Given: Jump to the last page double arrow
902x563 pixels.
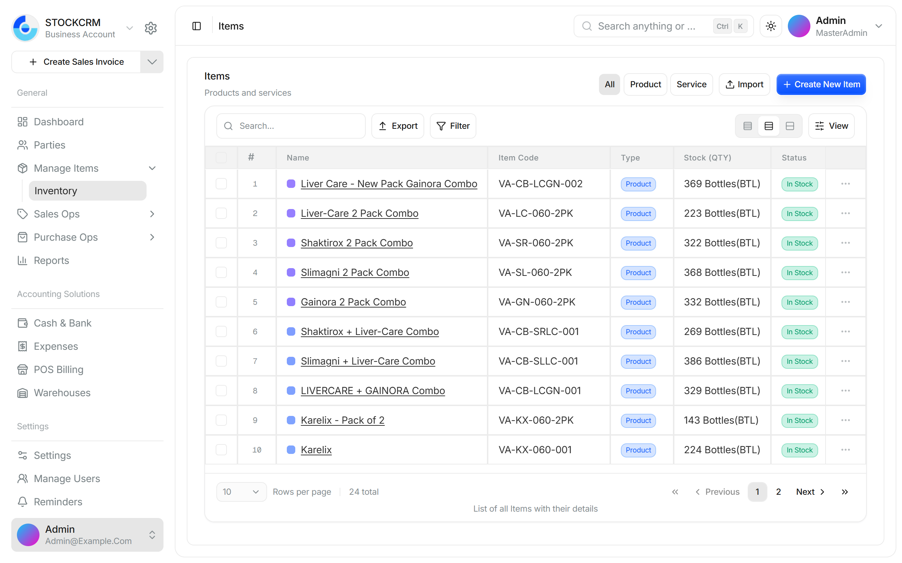Looking at the screenshot, I should coord(845,492).
